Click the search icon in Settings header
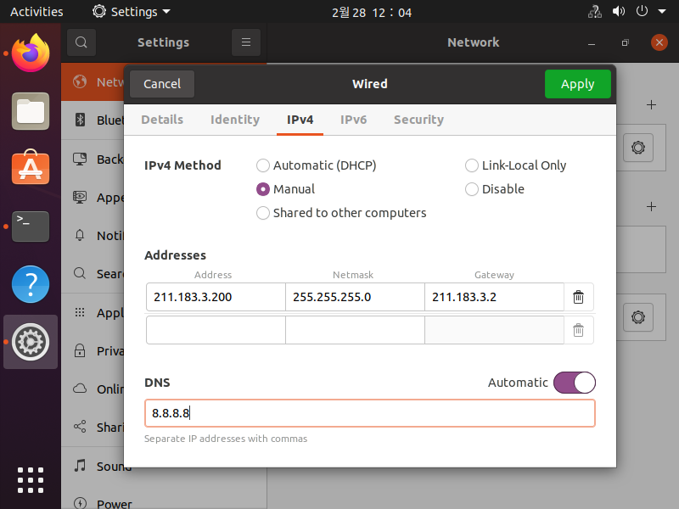The width and height of the screenshot is (679, 509). [x=81, y=42]
